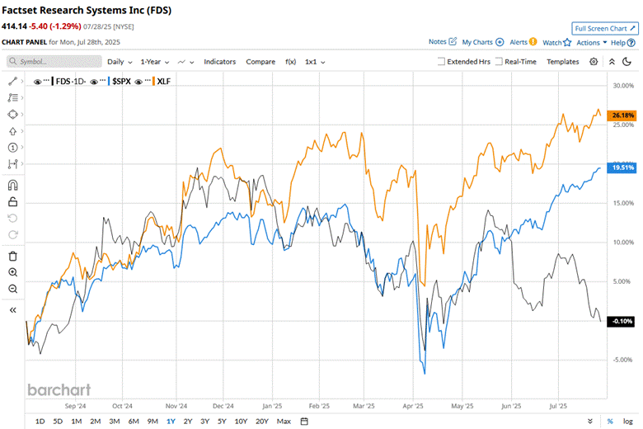This screenshot has height=429, width=643.
Task: Click the Watch star icon
Action: (567, 42)
